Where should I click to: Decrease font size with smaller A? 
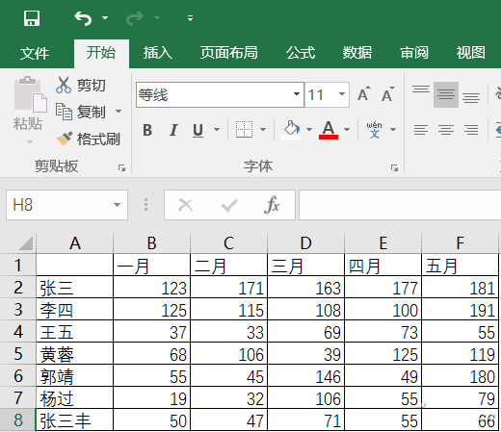point(388,94)
